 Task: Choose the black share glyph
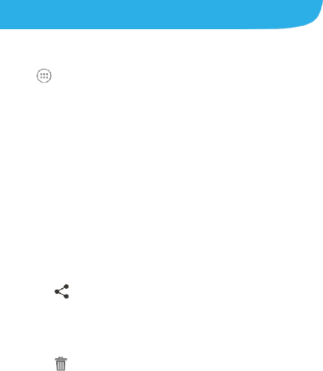(x=61, y=291)
